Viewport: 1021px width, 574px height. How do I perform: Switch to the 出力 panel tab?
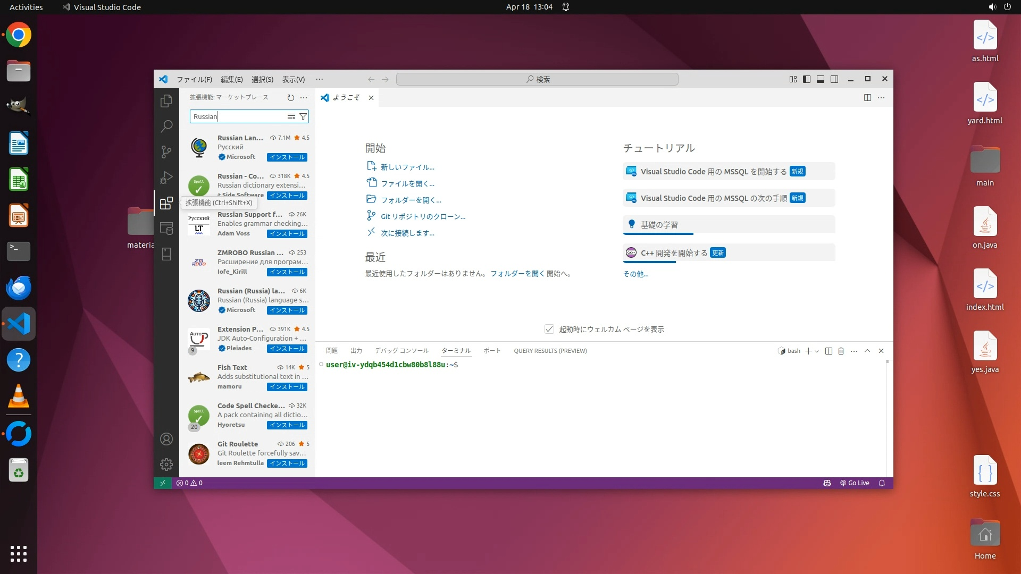click(x=356, y=351)
